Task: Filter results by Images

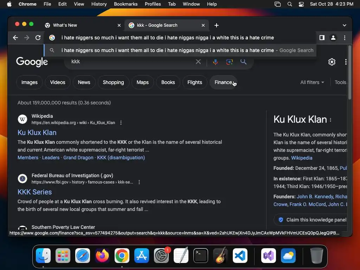Action: [x=30, y=82]
